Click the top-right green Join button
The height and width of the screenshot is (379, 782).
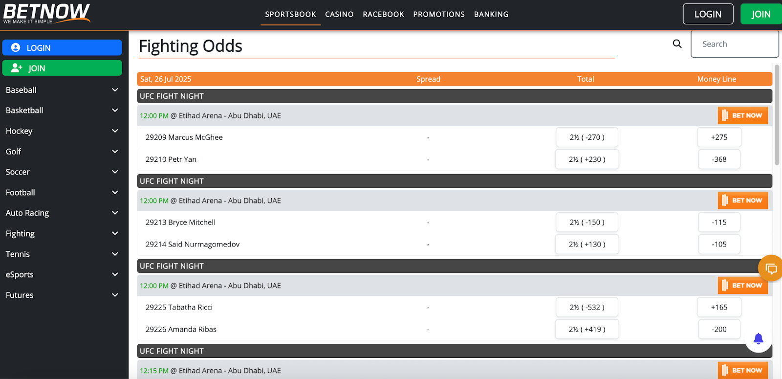point(760,14)
